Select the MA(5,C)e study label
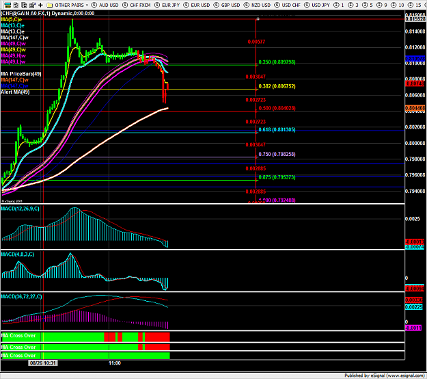Viewport: 427px width, 379px height. [x=11, y=19]
